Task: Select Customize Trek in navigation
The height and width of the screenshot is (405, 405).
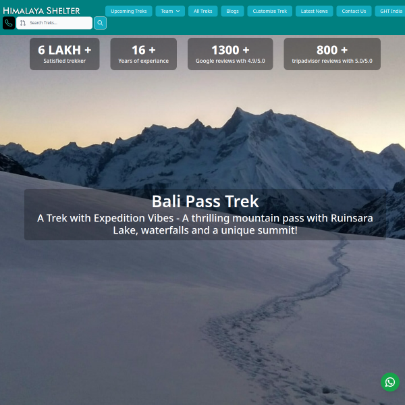Action: pos(269,11)
